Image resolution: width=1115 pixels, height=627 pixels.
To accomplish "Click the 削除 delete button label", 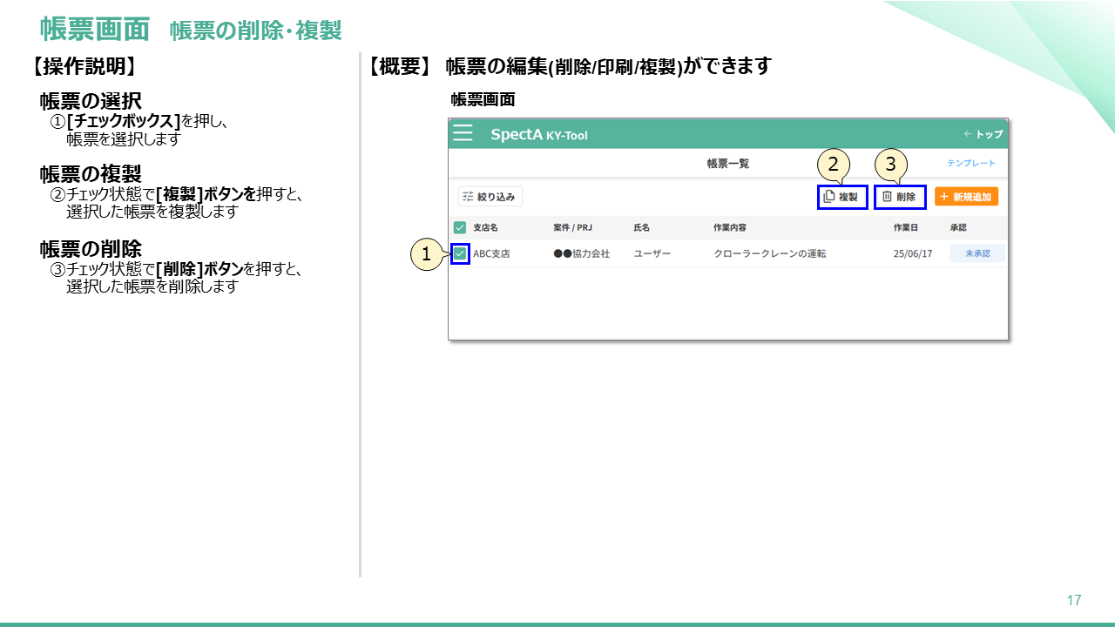I will click(906, 197).
